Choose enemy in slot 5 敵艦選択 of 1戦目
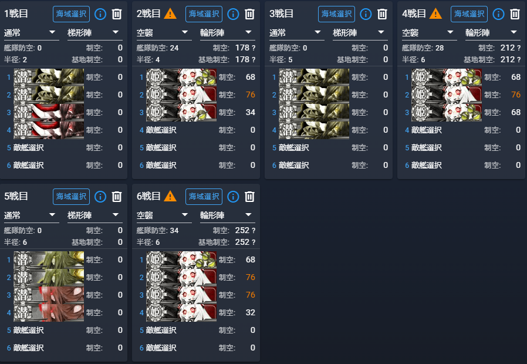This screenshot has height=364, width=527. 29,147
